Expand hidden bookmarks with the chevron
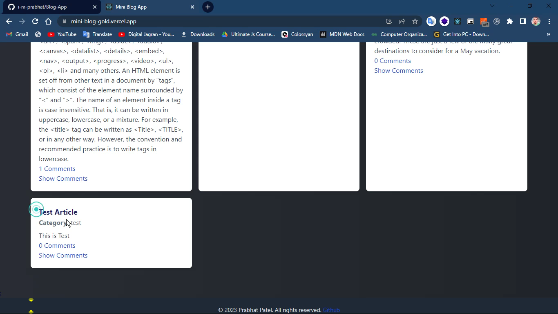 click(548, 34)
